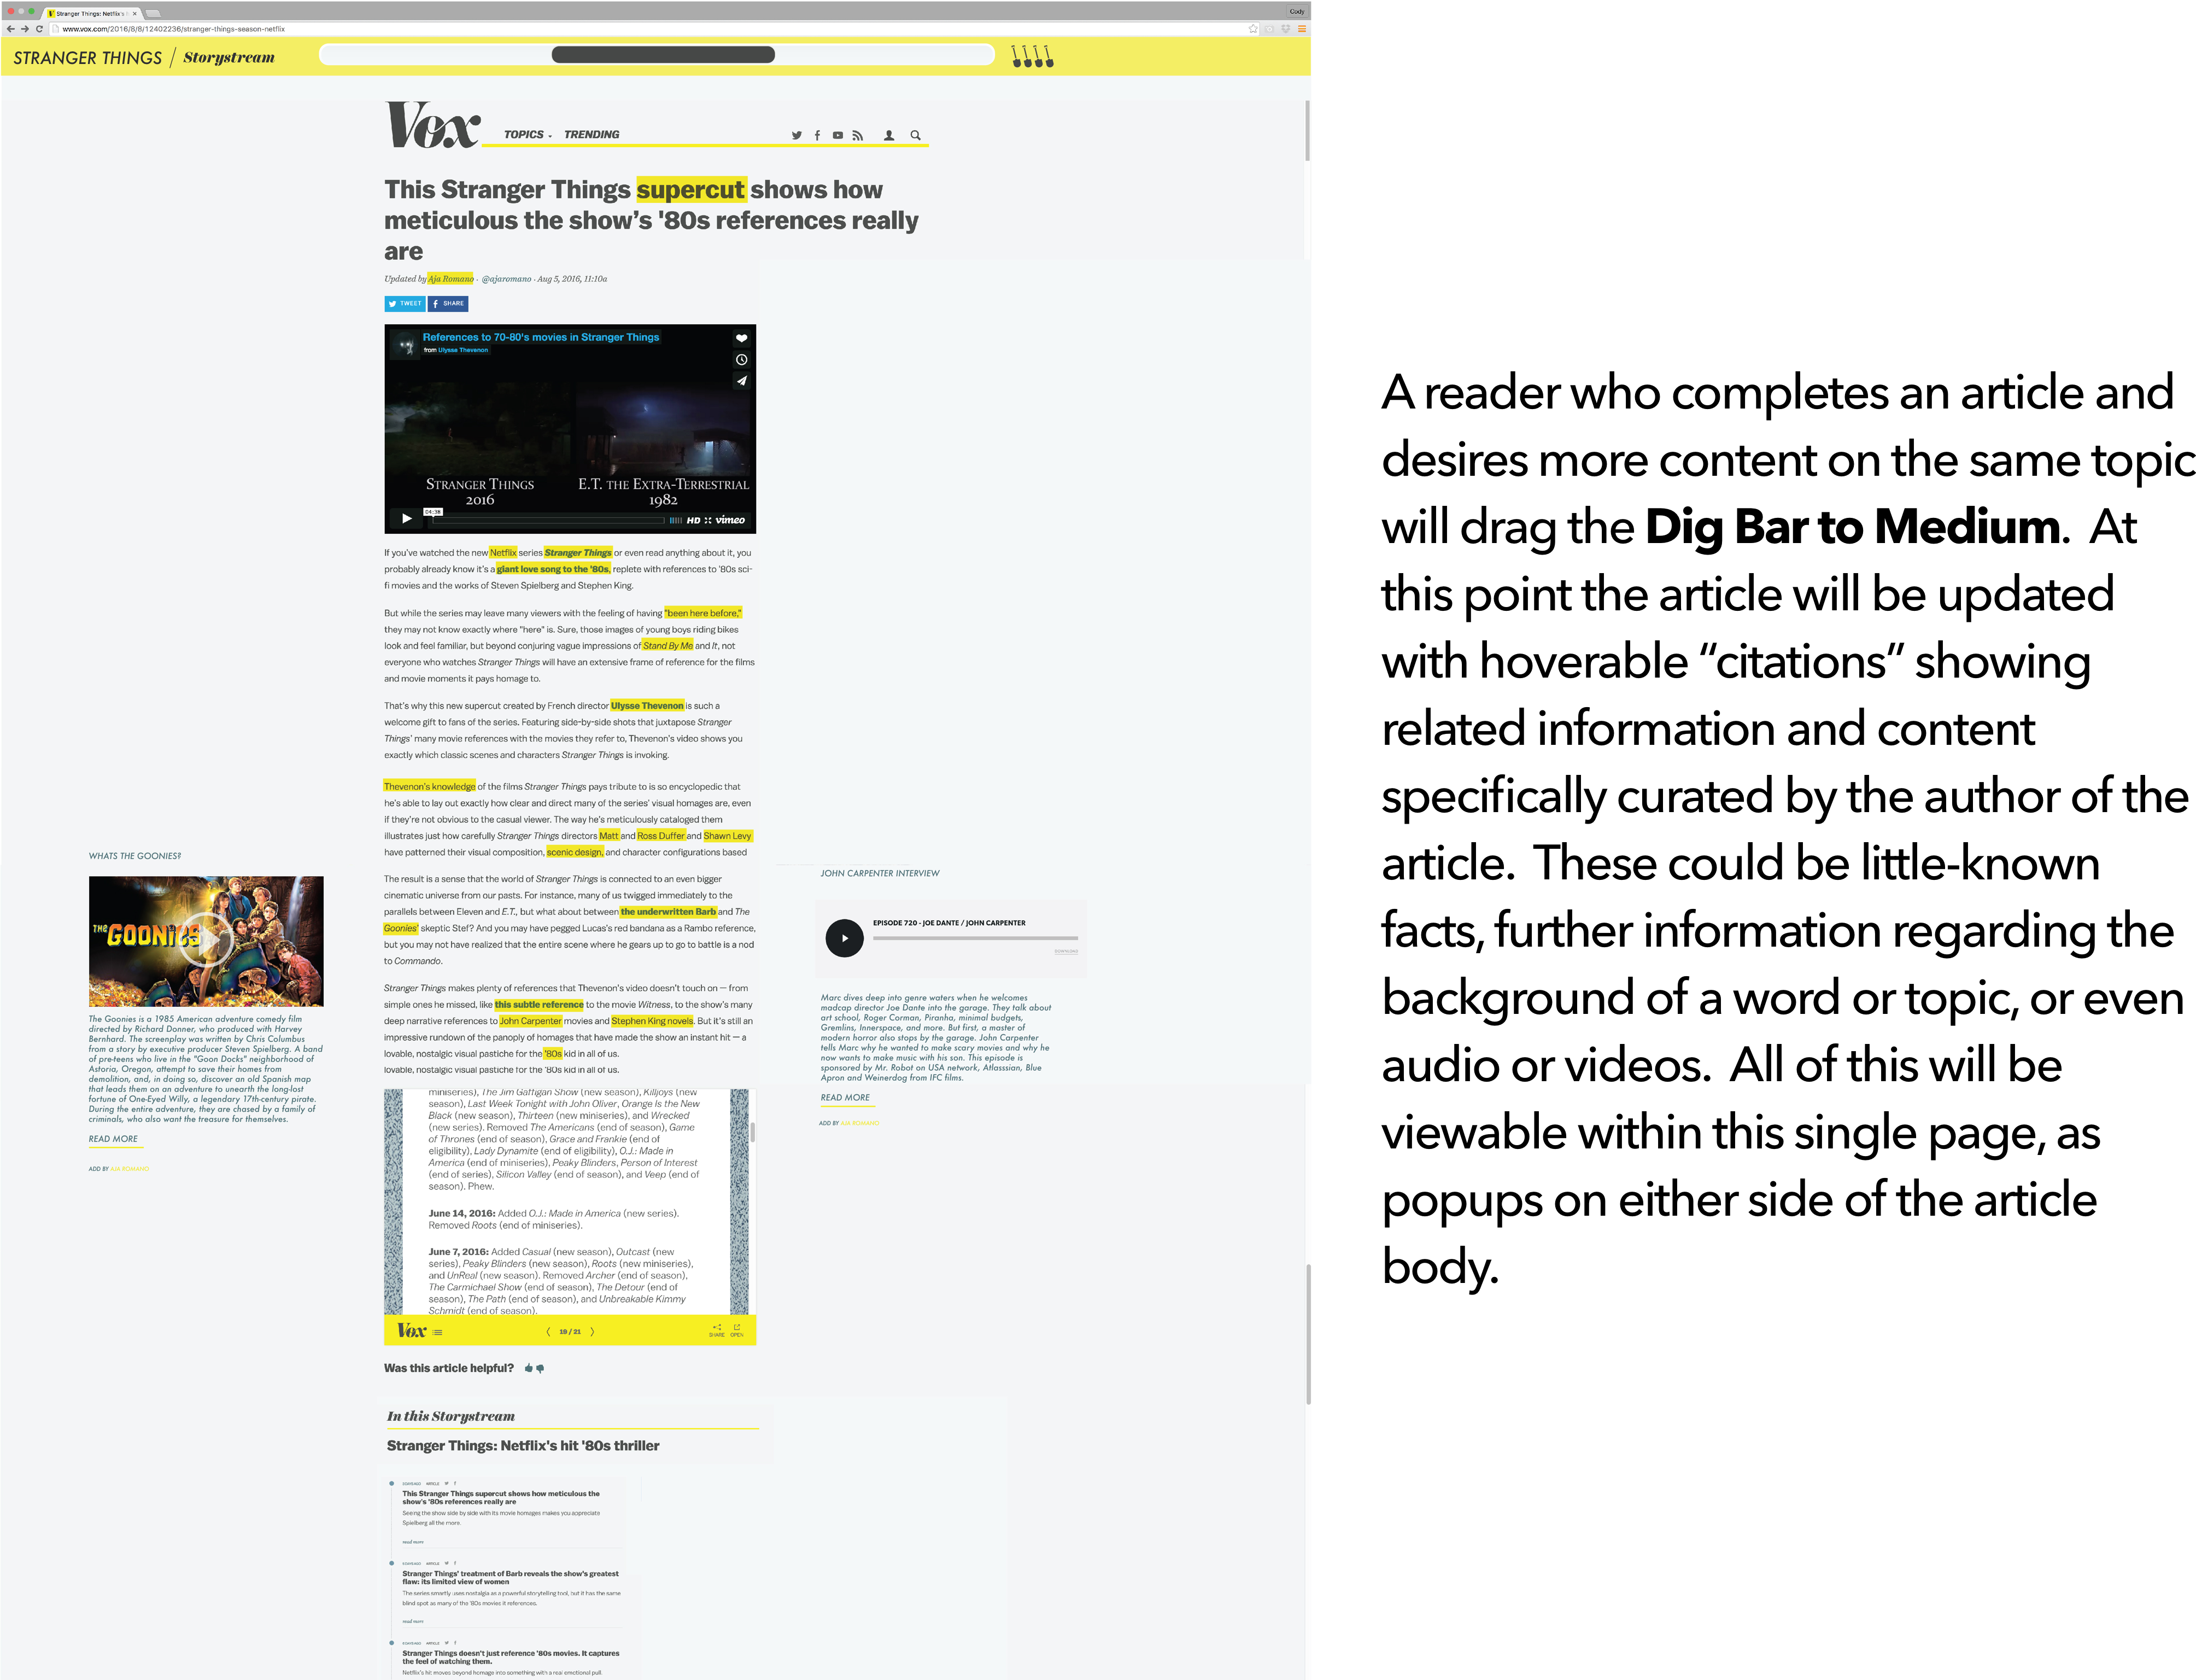Share video via paper plane icon

tap(742, 380)
